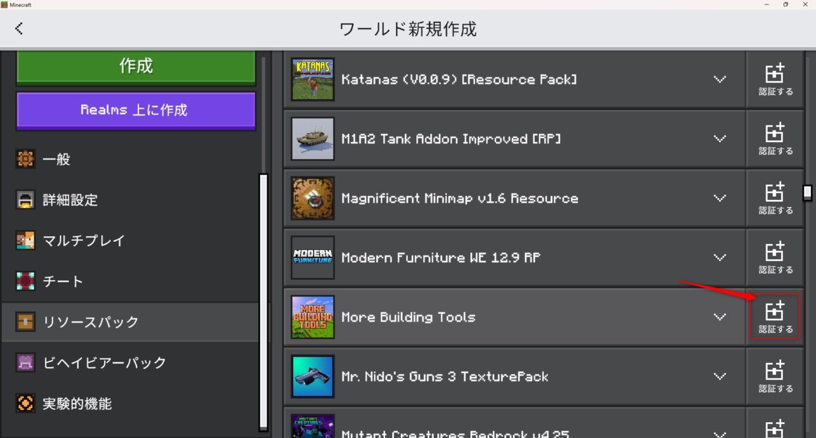Click the Modern Furniture WE 12.9 RP title
This screenshot has height=438, width=816.
(441, 258)
